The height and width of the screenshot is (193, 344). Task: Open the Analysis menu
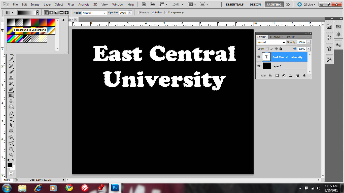[84, 5]
